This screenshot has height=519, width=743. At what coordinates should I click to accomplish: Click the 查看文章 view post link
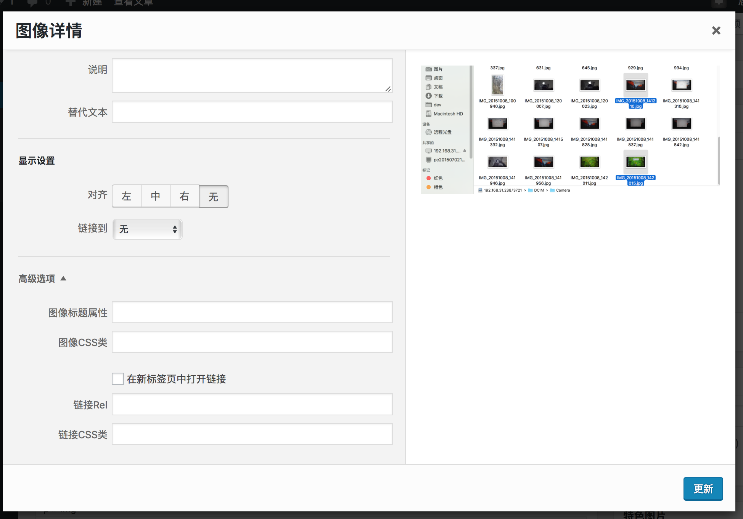133,3
